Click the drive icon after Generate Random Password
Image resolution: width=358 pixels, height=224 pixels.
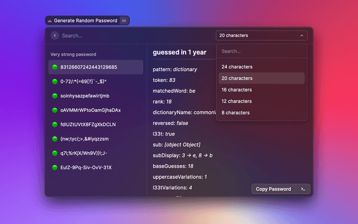(x=124, y=21)
